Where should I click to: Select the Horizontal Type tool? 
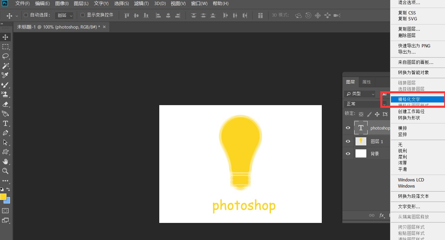click(5, 123)
